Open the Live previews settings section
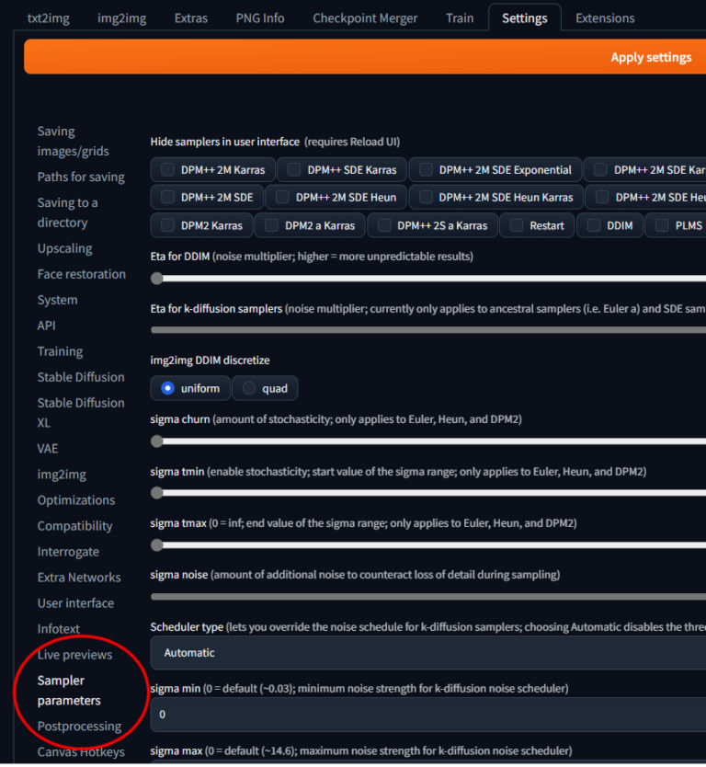Viewport: 706px width, 767px height. click(x=74, y=655)
